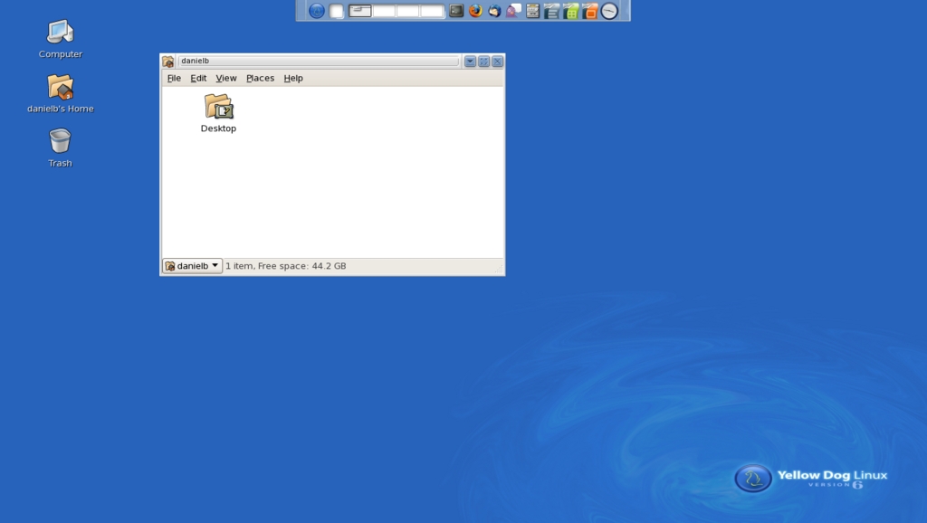Click the clock icon in the panel
The width and height of the screenshot is (927, 523).
[609, 11]
